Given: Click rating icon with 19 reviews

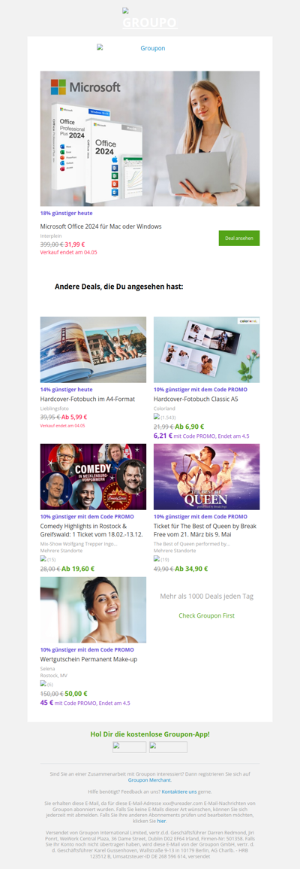Looking at the screenshot, I should pos(156,559).
